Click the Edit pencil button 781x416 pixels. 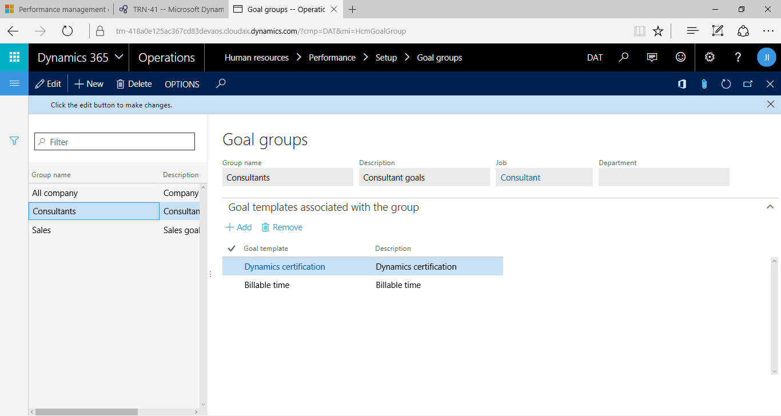(x=48, y=84)
